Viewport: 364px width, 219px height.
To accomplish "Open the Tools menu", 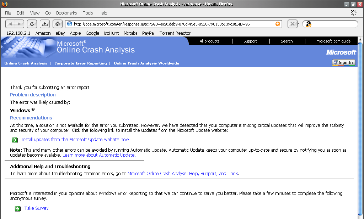I will [88, 13].
